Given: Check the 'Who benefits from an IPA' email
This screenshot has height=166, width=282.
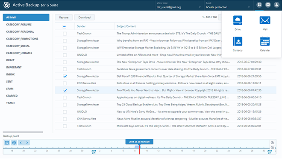Looking at the screenshot, I should [65, 41].
